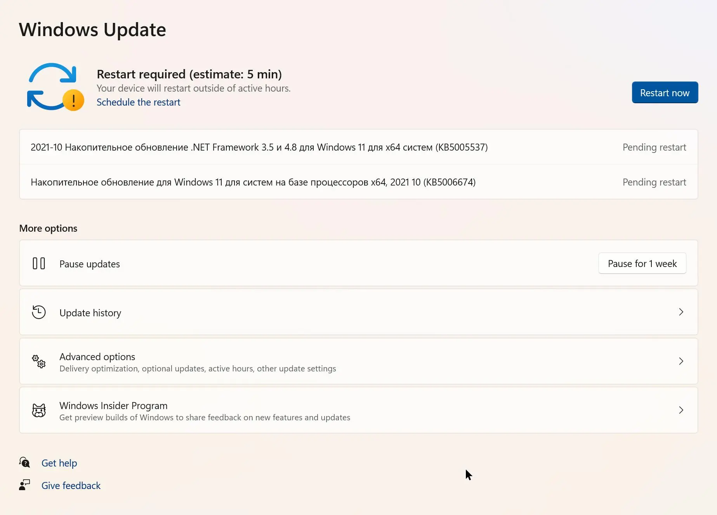717x515 pixels.
Task: Open the Windows Insider Program title
Action: 114,406
